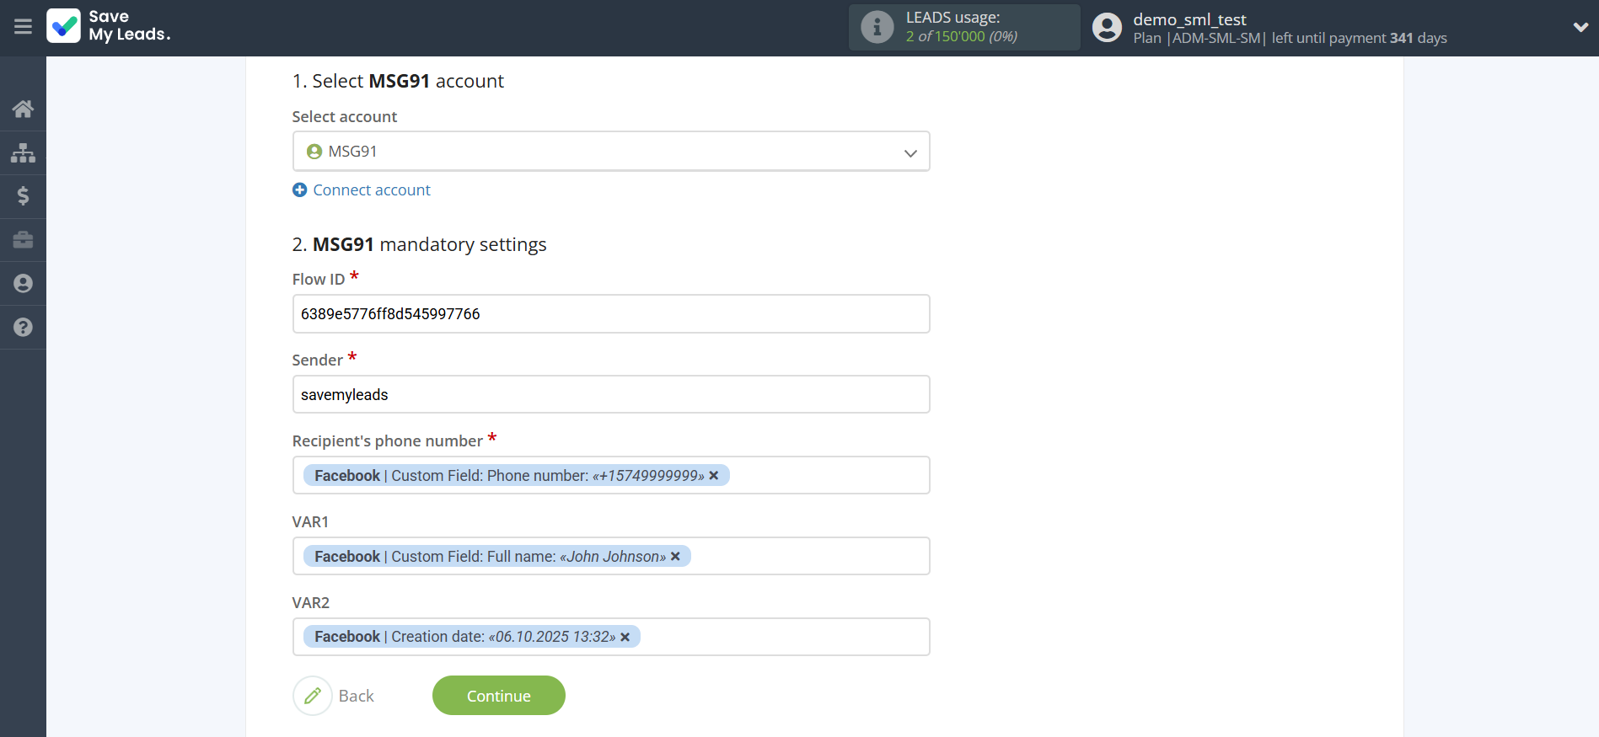Click the Continue button
The width and height of the screenshot is (1599, 737).
point(498,695)
